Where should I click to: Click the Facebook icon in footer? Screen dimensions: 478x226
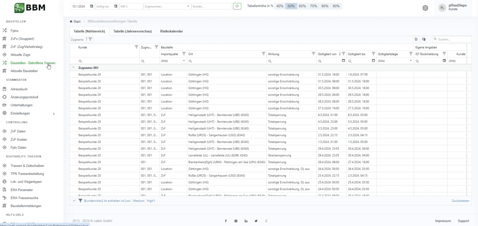coord(225,220)
